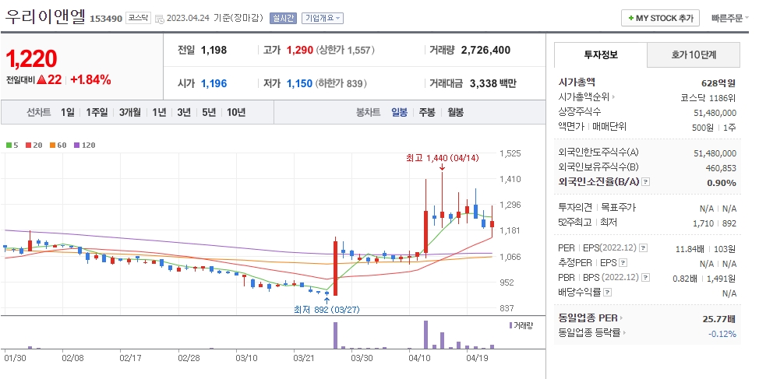Click the 시가 value 1,196
759x379 pixels.
(214, 83)
